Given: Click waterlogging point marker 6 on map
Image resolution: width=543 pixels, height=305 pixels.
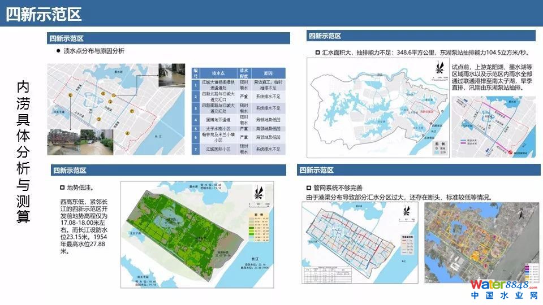Looking at the screenshot, I should click(x=70, y=96).
